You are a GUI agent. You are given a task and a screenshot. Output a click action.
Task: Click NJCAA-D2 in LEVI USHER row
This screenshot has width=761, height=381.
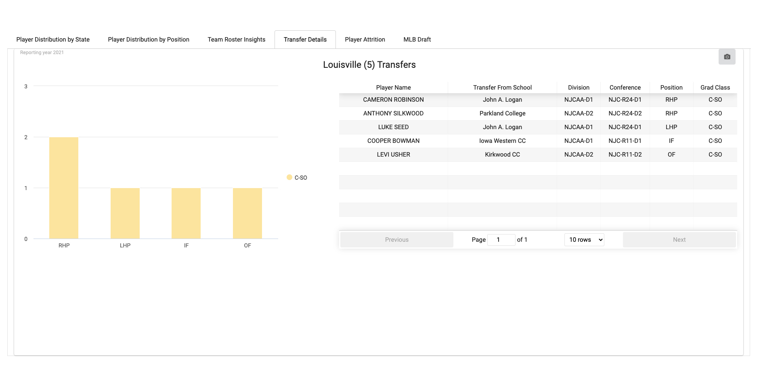pos(579,155)
